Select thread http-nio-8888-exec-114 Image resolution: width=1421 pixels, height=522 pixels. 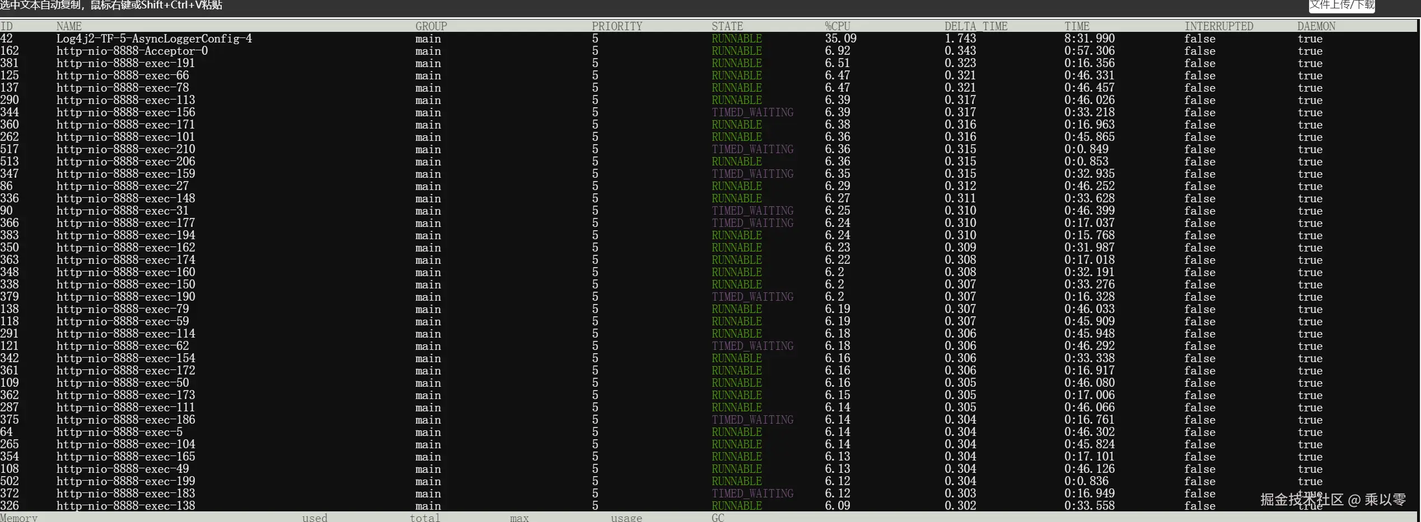point(125,334)
